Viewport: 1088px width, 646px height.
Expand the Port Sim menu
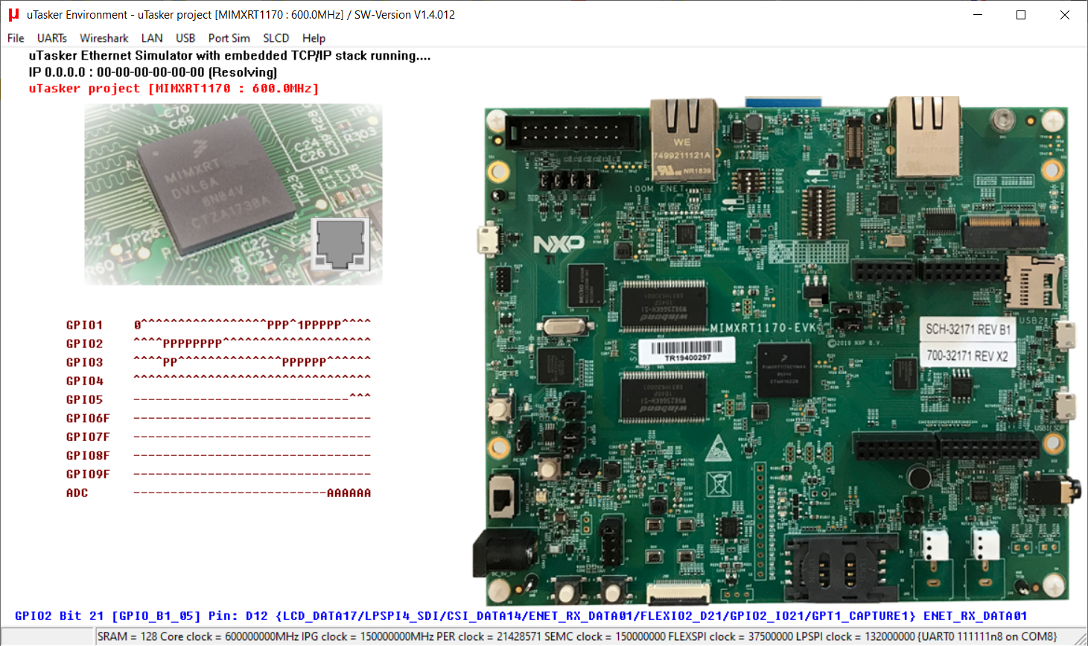coord(229,38)
